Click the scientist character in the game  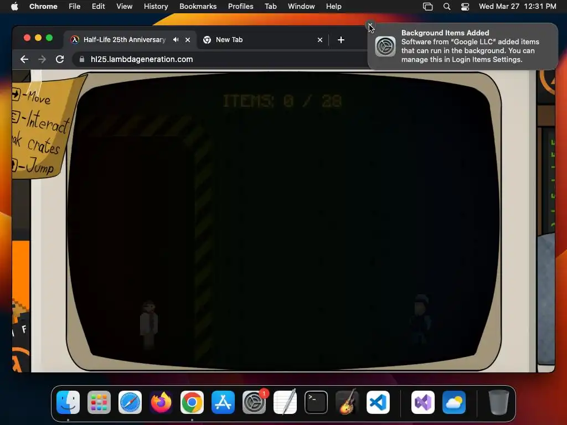point(148,324)
